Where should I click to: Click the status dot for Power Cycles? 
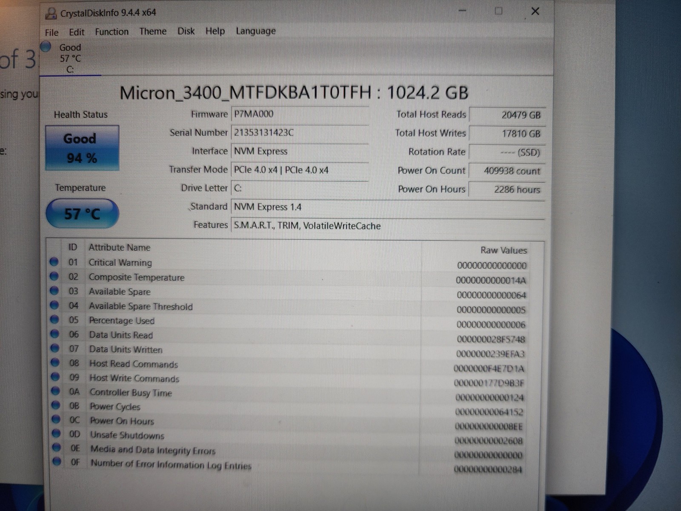[56, 405]
